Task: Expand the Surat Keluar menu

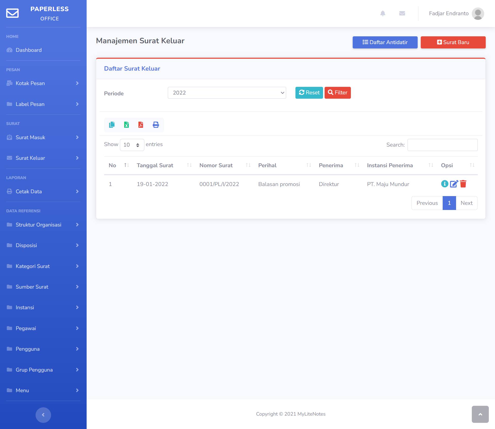Action: pyautogui.click(x=43, y=158)
